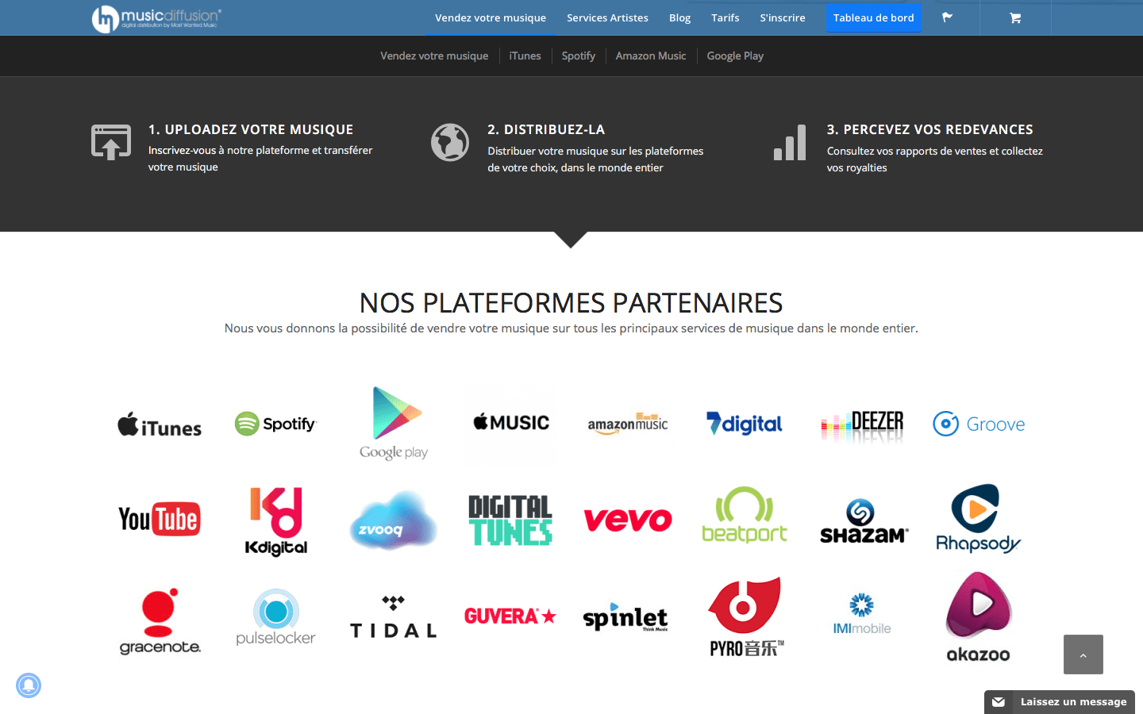Click the bar chart royalties icon

(790, 142)
